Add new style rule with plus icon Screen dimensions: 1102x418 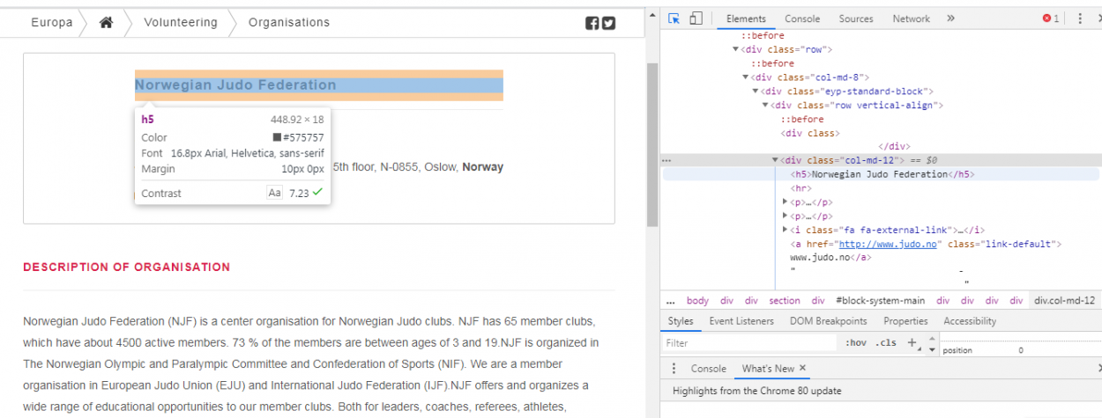click(x=912, y=343)
